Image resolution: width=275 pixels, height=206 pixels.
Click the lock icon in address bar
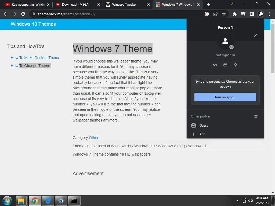pyautogui.click(x=34, y=14)
